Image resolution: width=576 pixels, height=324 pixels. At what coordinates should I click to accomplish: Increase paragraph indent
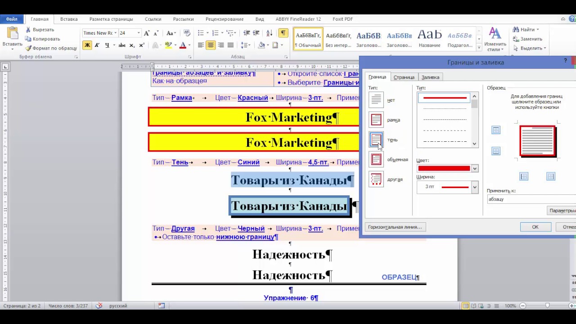pyautogui.click(x=256, y=33)
